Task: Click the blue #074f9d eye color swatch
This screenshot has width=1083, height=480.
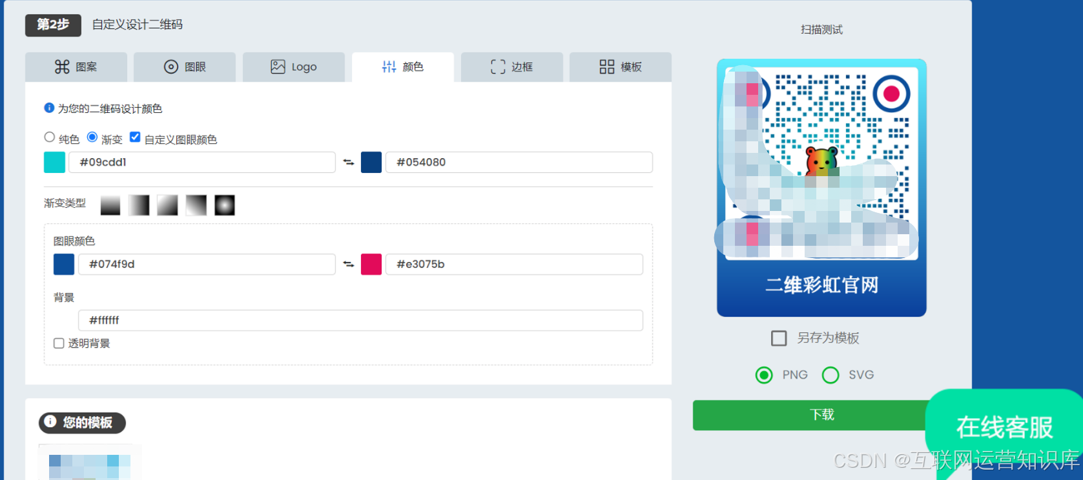Action: (64, 264)
